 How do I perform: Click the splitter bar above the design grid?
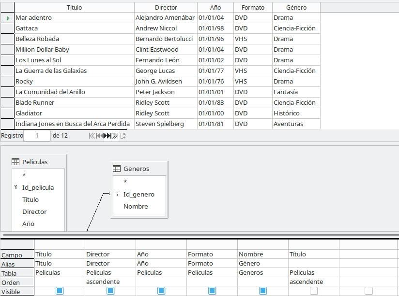coord(199,234)
